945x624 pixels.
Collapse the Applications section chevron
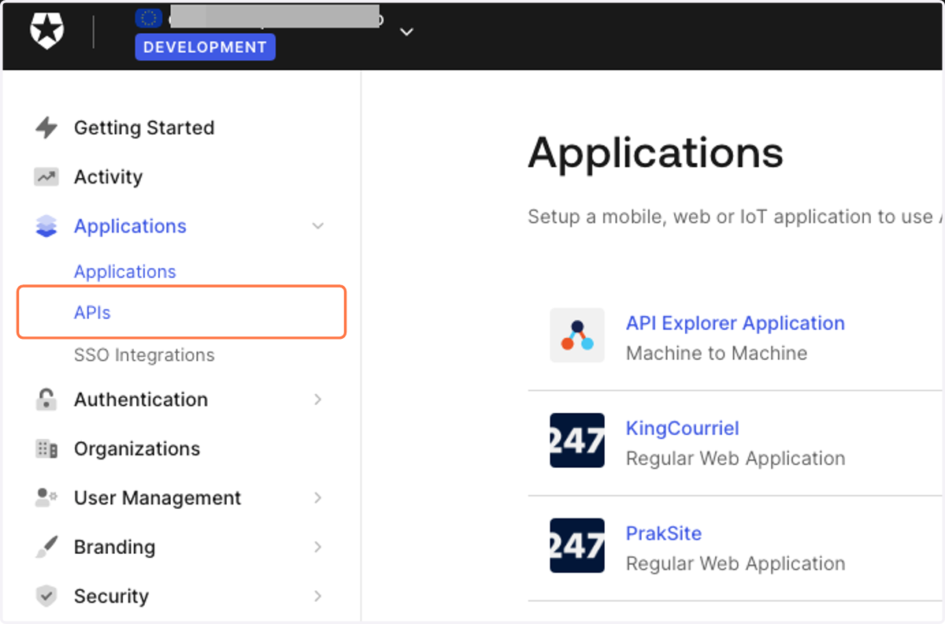pyautogui.click(x=318, y=226)
